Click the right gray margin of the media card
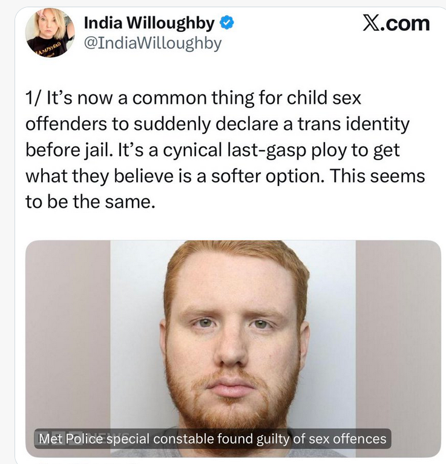This screenshot has width=446, height=464. pyautogui.click(x=398, y=349)
